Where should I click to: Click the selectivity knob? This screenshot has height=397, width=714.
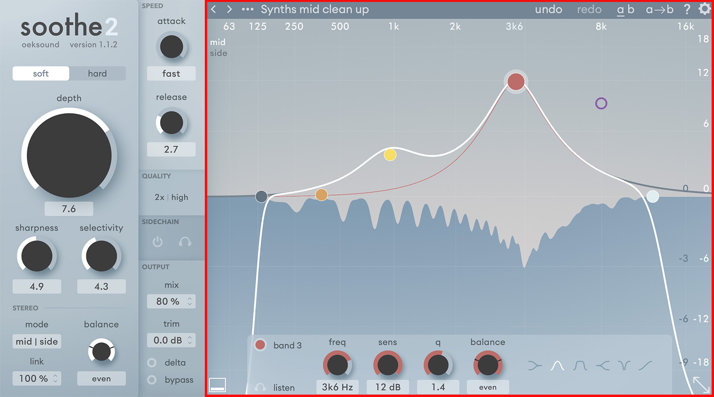101,256
